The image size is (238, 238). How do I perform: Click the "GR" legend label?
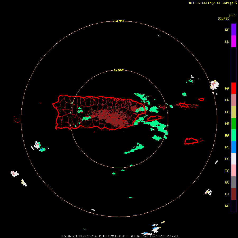coord(227,100)
